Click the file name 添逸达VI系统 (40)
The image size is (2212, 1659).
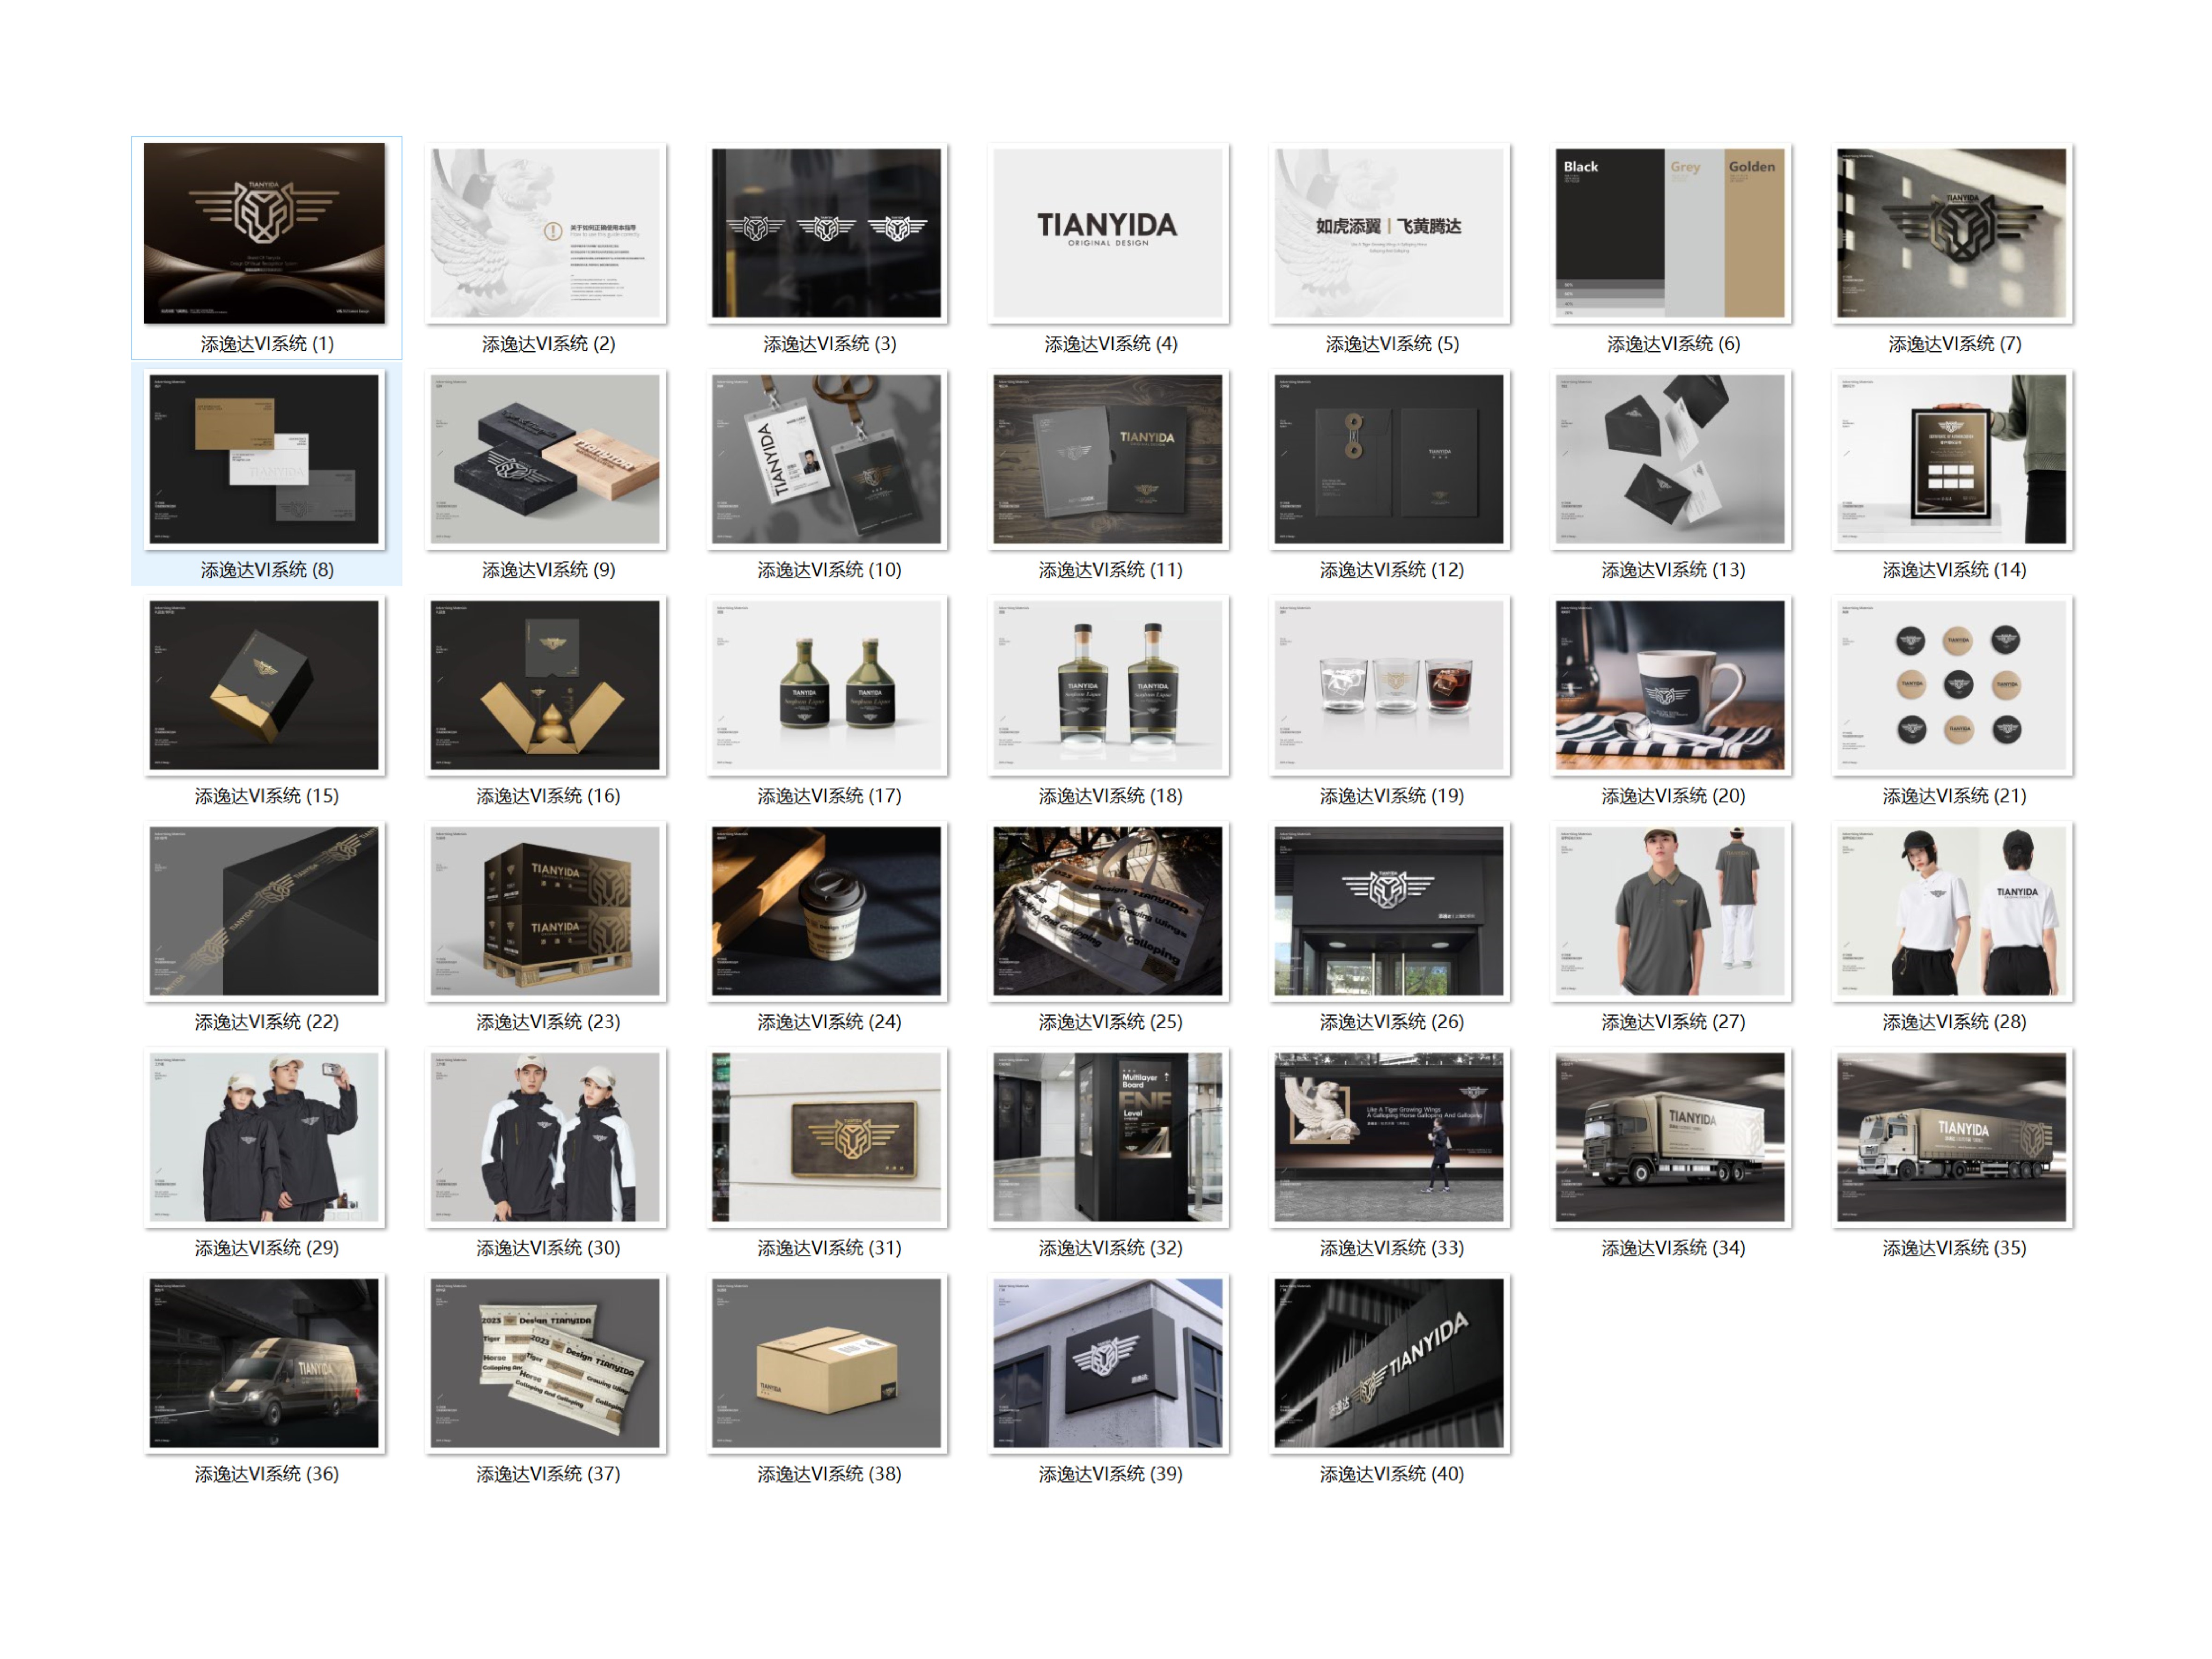tap(1391, 1474)
